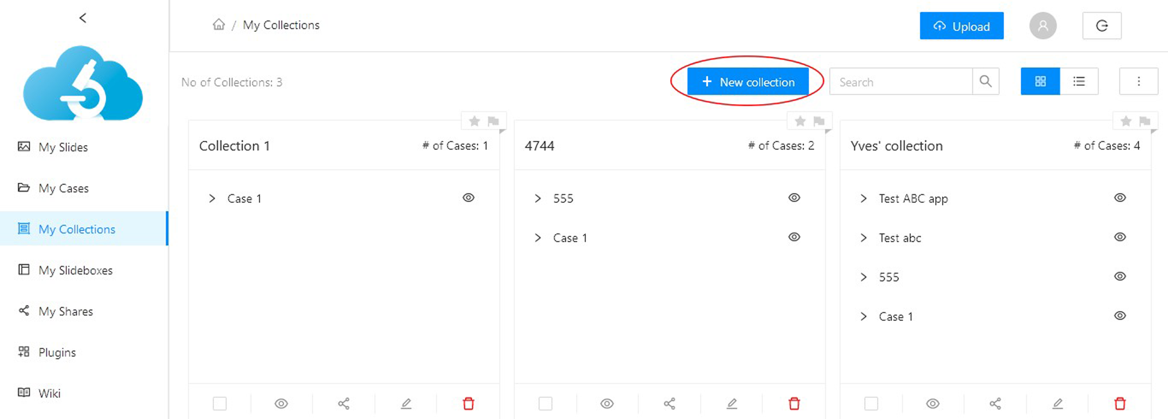Focus the Search input field
This screenshot has height=419, width=1168.
pyautogui.click(x=900, y=82)
